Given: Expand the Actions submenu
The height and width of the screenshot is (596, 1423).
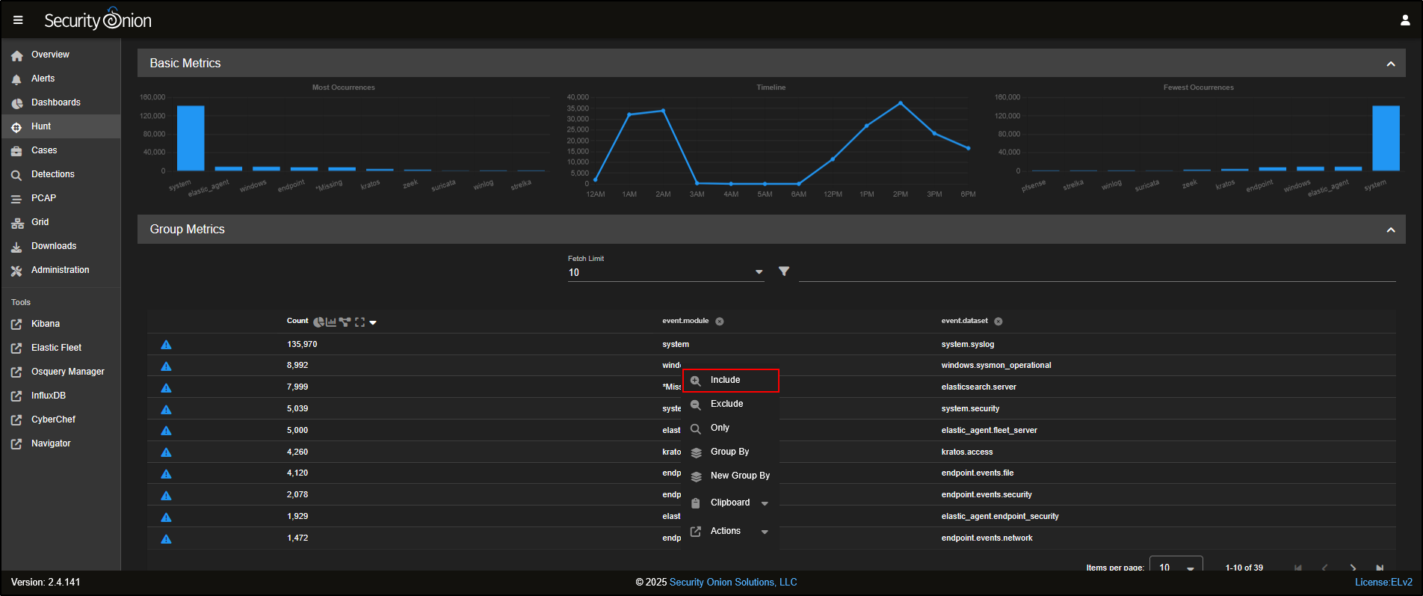Looking at the screenshot, I should pos(764,532).
